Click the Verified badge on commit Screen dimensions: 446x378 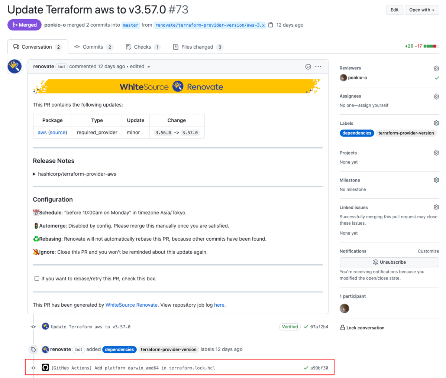[x=290, y=327]
